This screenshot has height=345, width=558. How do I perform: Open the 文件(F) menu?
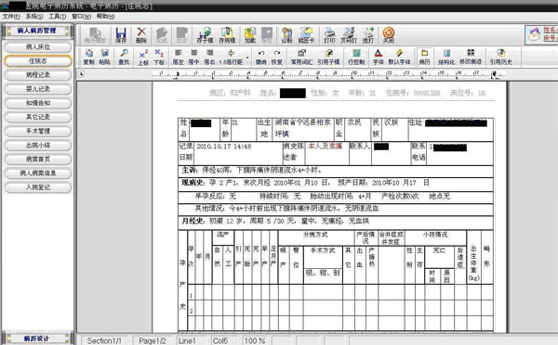click(x=11, y=17)
